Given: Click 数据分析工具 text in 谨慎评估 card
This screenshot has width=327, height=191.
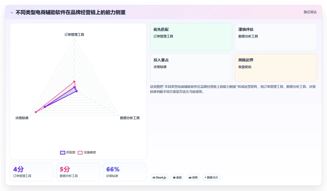Looking at the screenshot, I should coord(248,36).
